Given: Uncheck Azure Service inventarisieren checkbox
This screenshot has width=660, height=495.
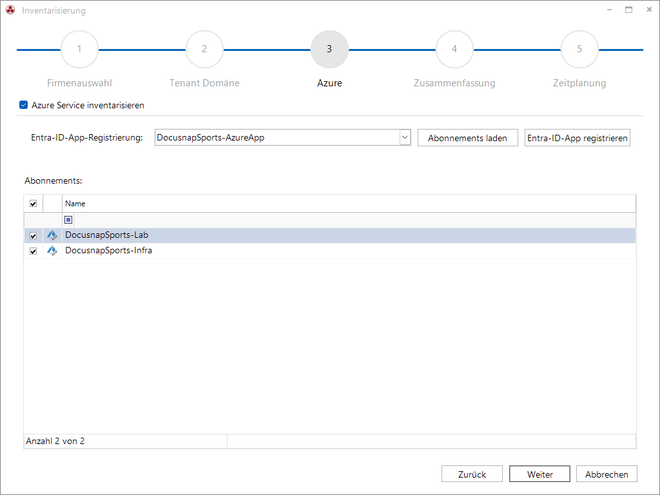Looking at the screenshot, I should click(x=24, y=105).
